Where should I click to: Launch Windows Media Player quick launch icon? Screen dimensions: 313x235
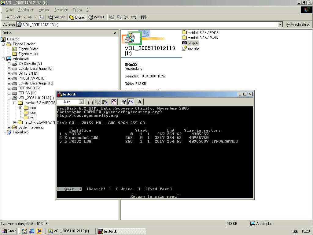coord(39,231)
